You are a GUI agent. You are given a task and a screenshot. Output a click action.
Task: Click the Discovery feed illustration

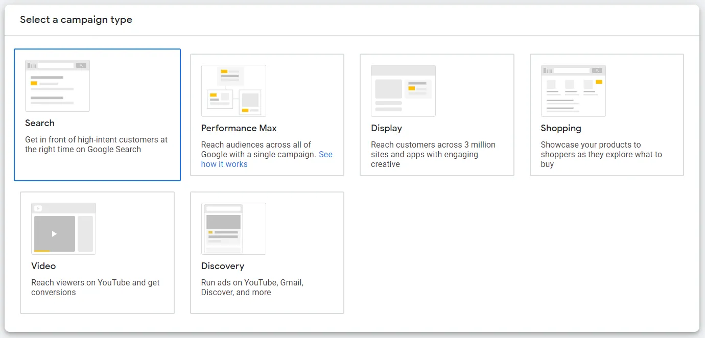233,229
